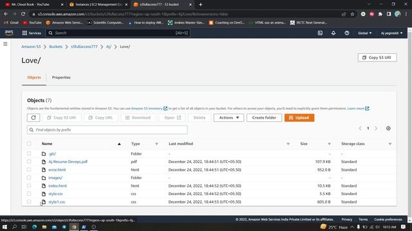412x231 pixels.
Task: Open the Windows notification center
Action: click(404, 227)
